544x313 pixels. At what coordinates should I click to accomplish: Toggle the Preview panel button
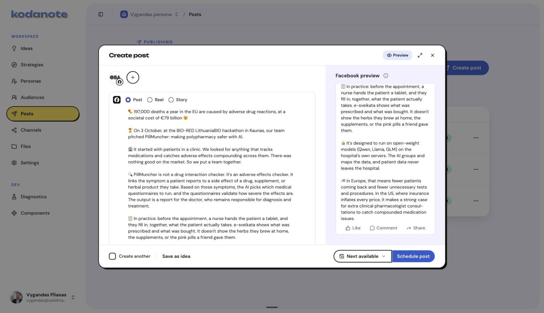pyautogui.click(x=397, y=55)
